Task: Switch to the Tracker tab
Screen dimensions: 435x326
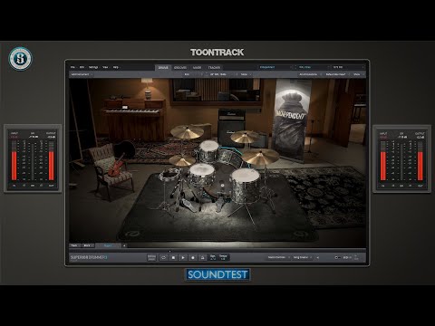Action: tap(214, 68)
